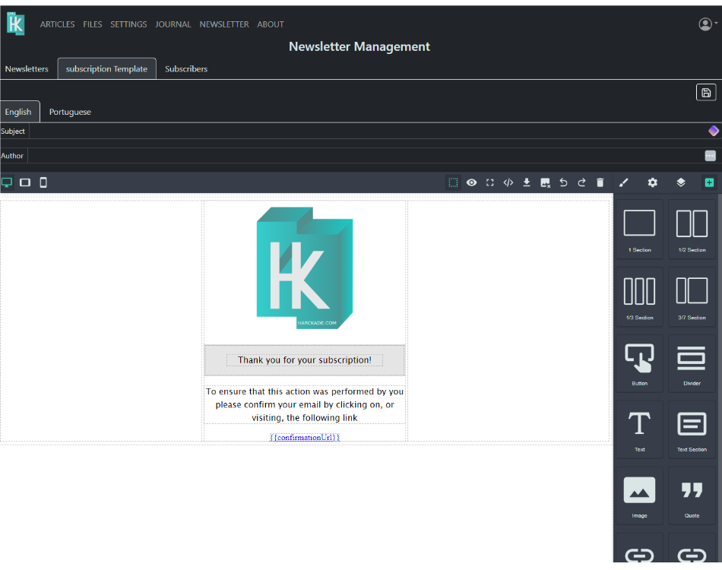722x570 pixels.
Task: Select the 3/7 Section block
Action: tap(692, 297)
